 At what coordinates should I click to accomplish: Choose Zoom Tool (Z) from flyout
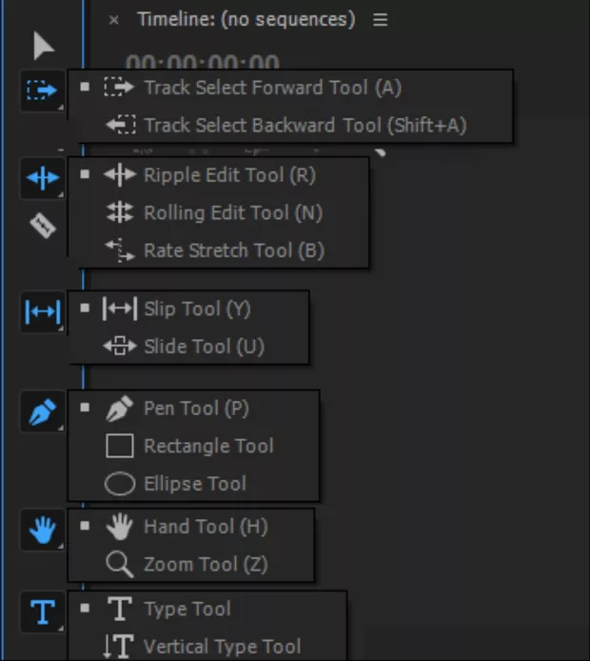(205, 564)
